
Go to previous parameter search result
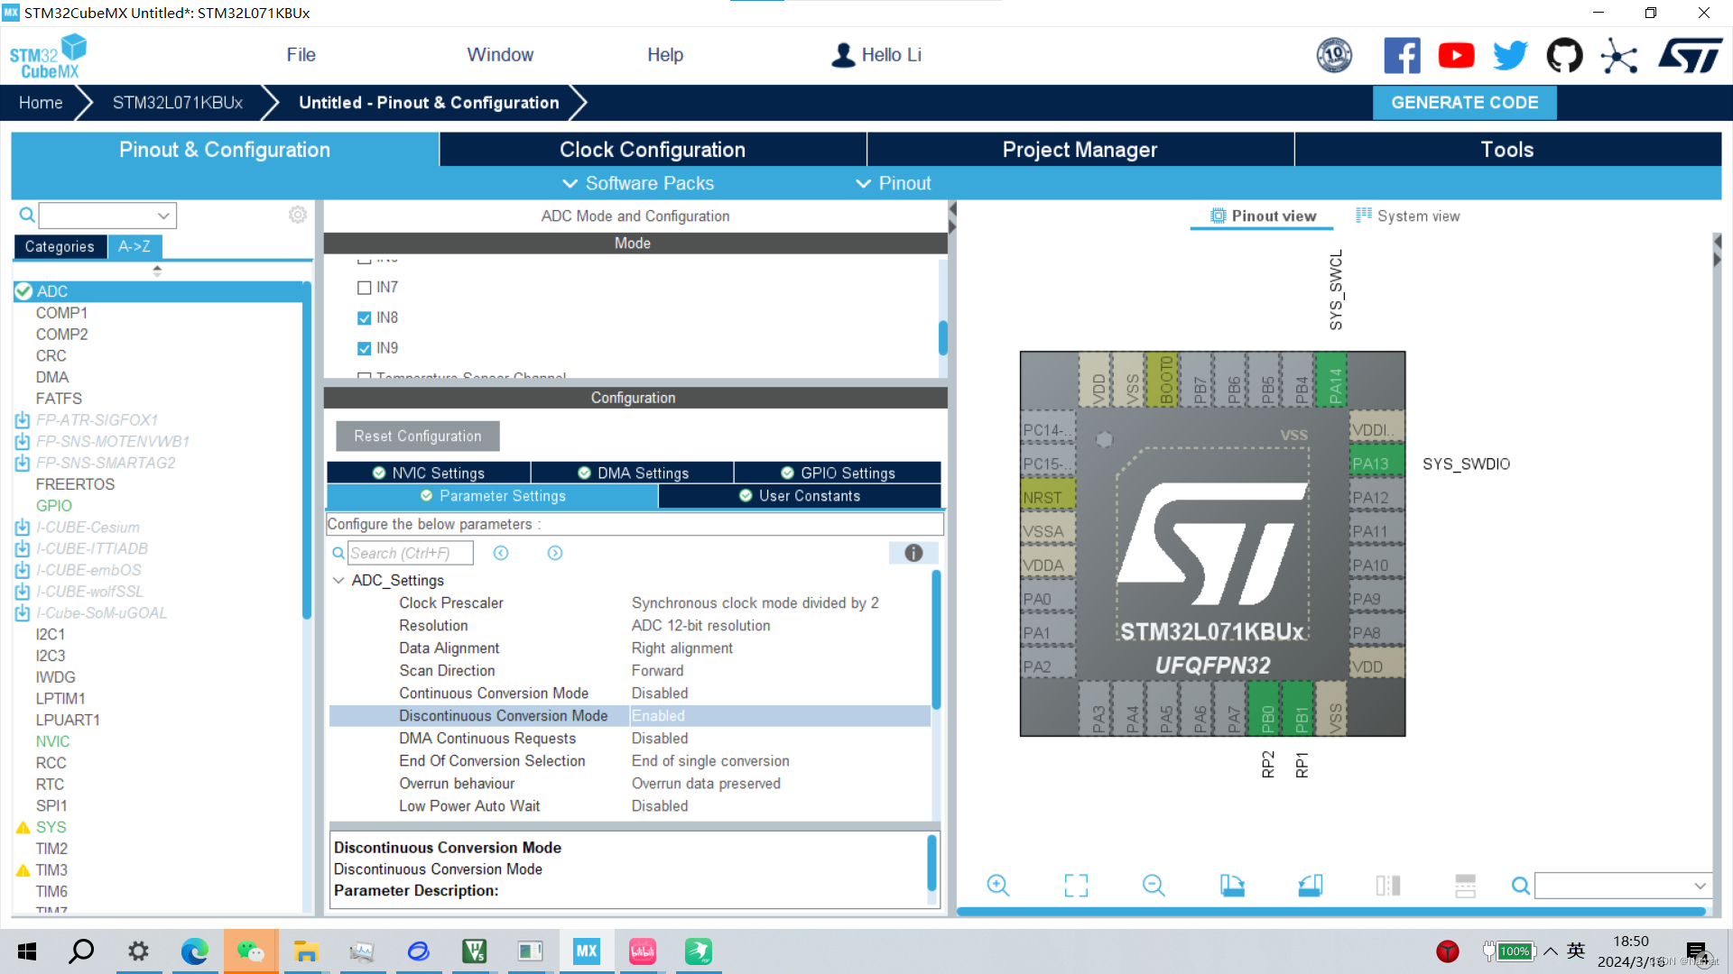coord(501,553)
